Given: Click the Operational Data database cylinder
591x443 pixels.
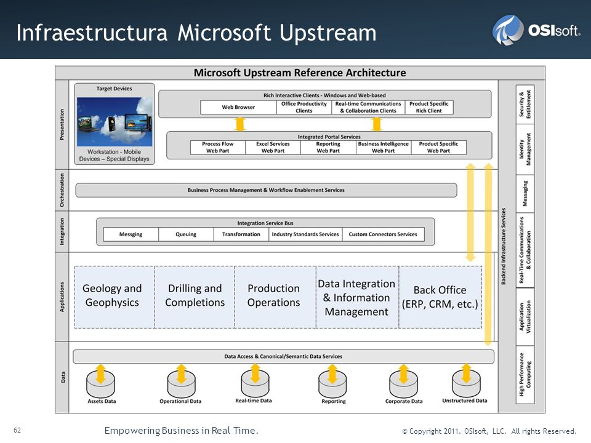Looking at the screenshot, I should coord(181,384).
